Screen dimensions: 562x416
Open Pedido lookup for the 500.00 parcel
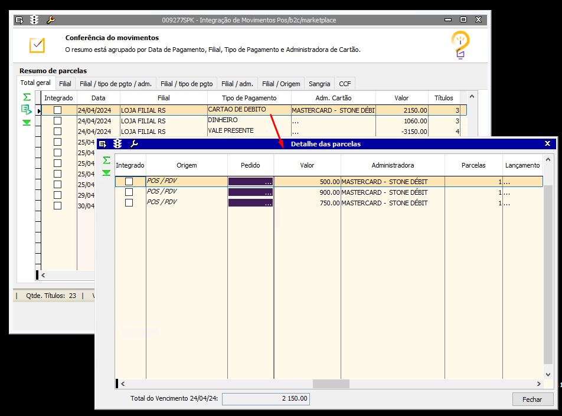click(268, 182)
